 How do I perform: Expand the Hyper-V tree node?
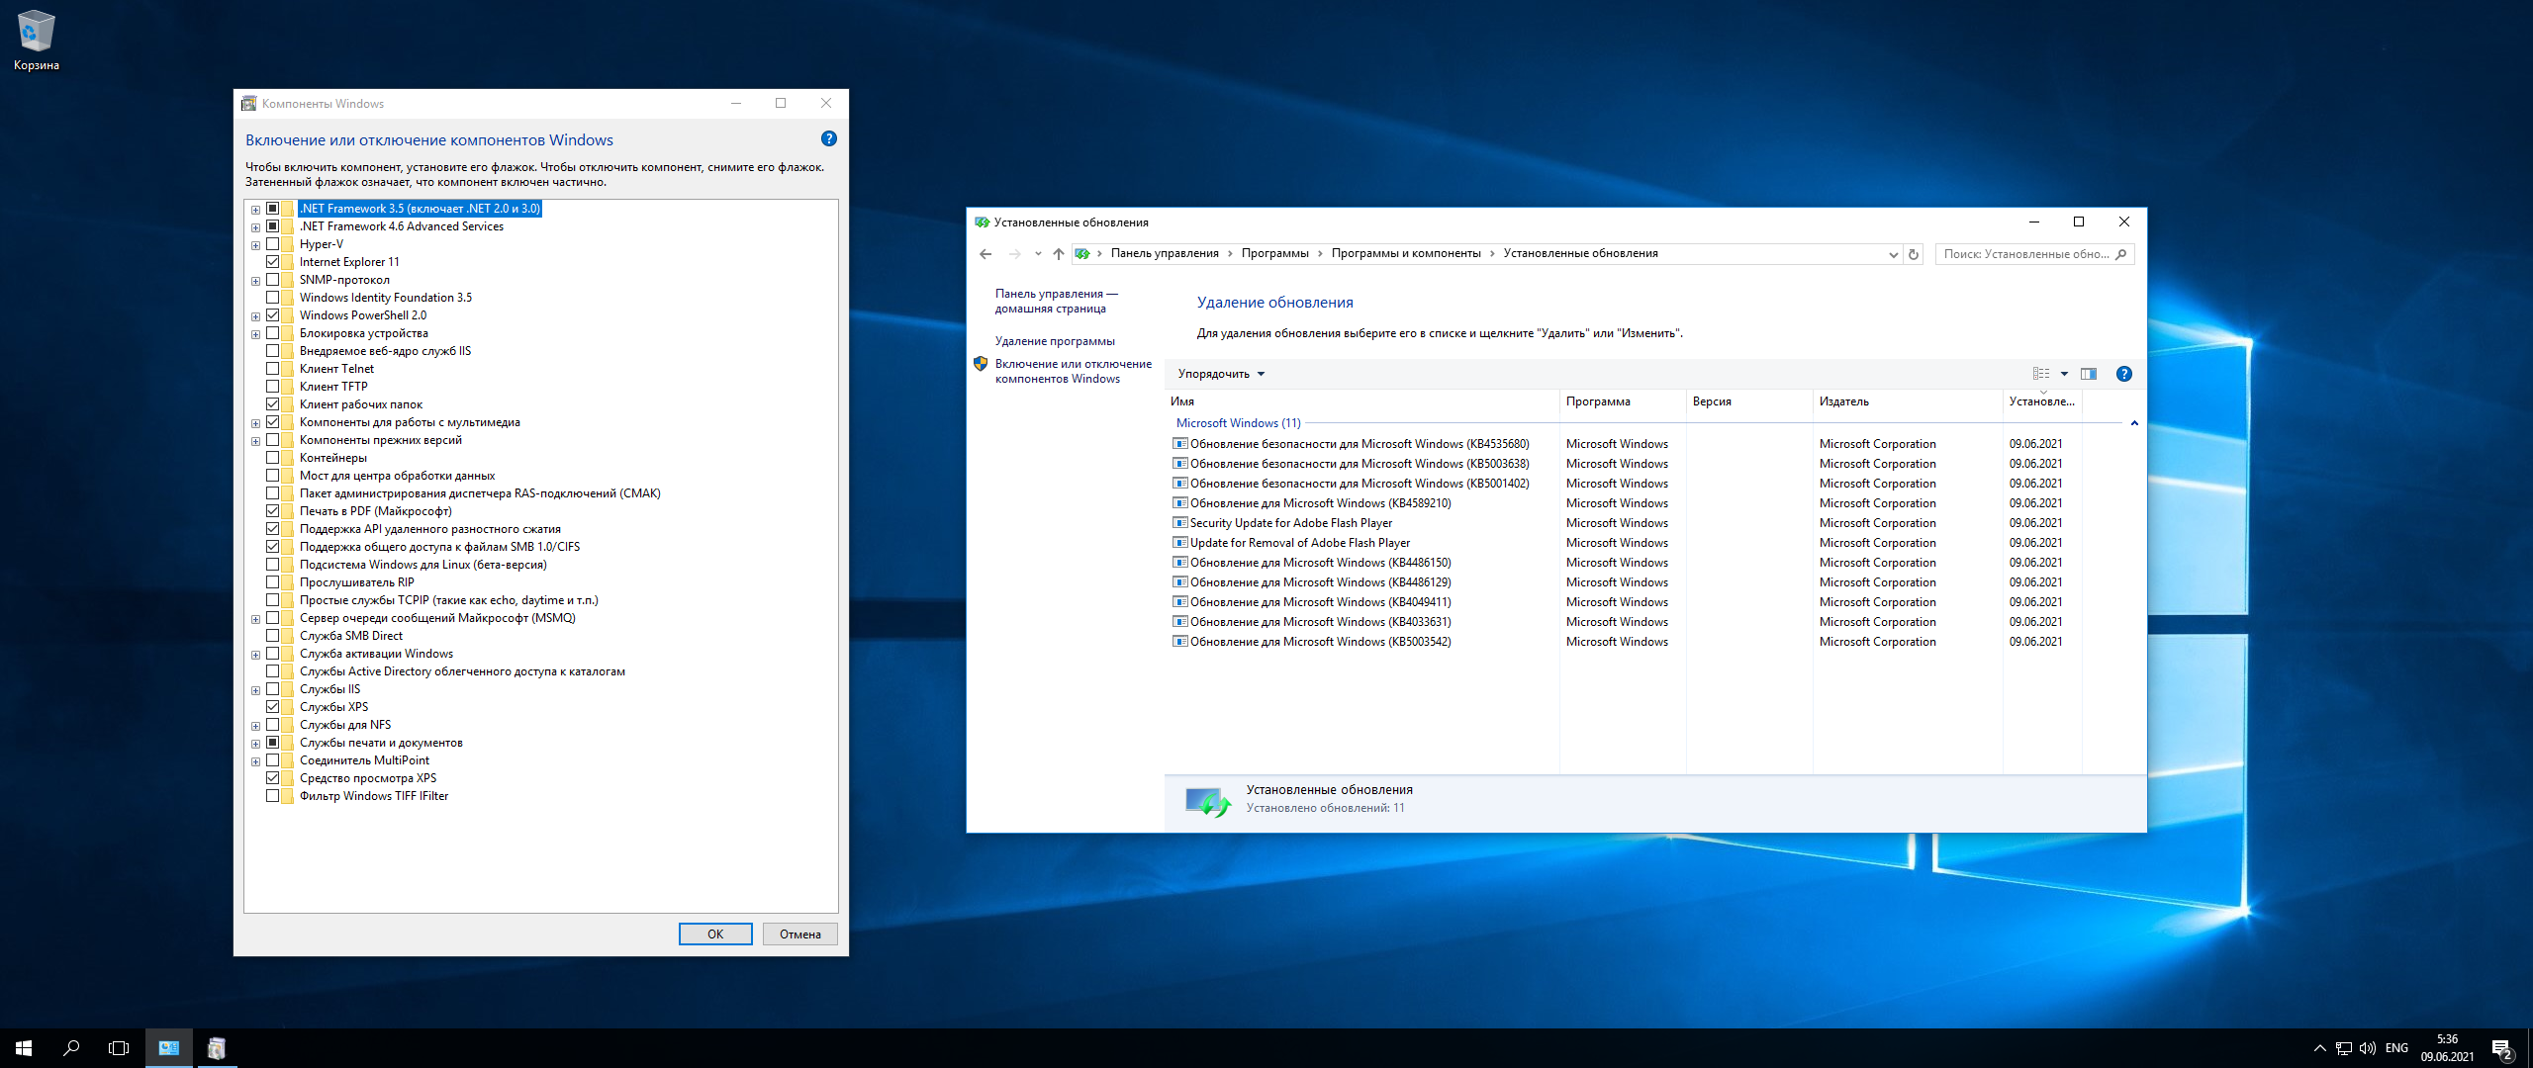(255, 245)
